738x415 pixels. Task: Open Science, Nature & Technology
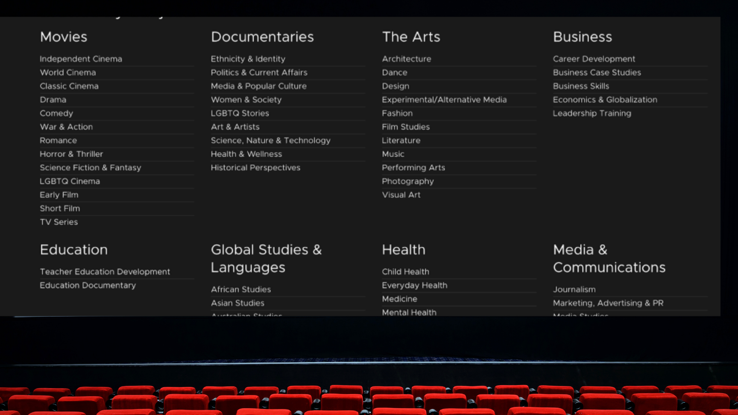click(270, 140)
